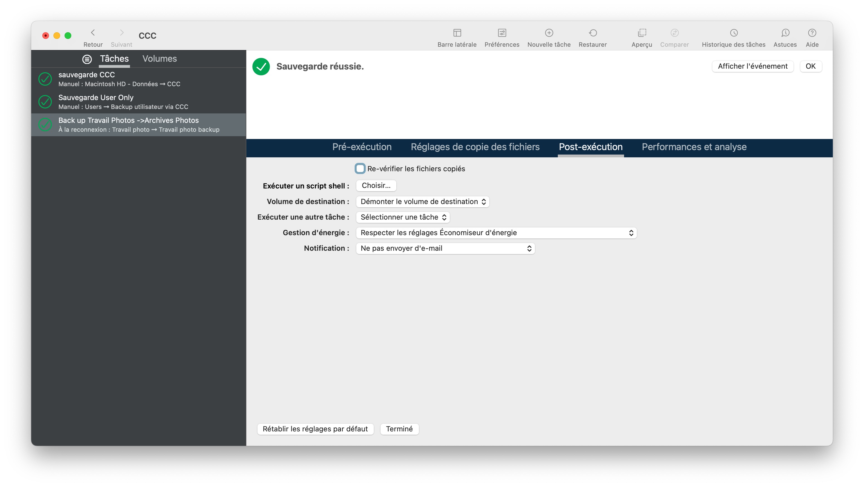Click the Notification label
This screenshot has height=487, width=864.
pos(326,248)
